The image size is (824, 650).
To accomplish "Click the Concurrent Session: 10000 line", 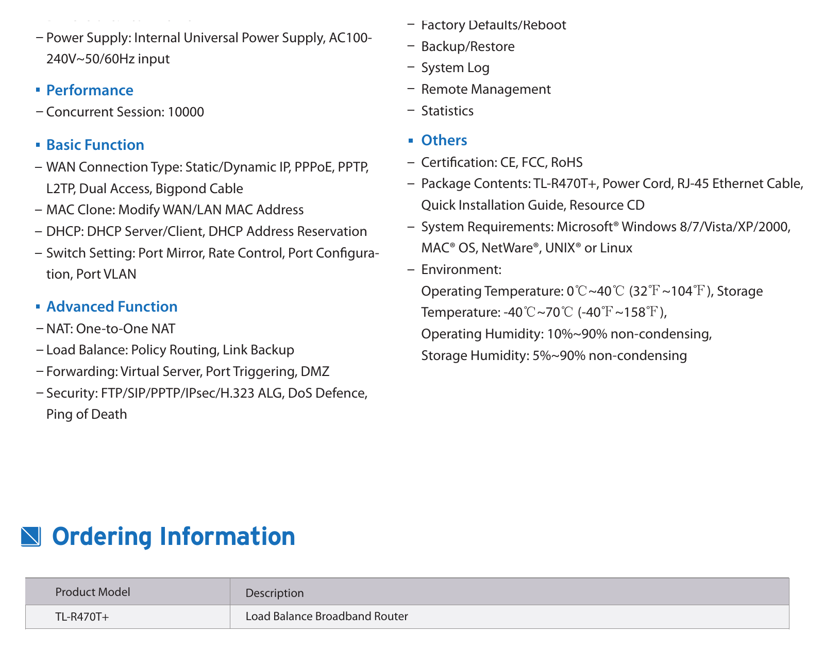I will click(x=125, y=112).
